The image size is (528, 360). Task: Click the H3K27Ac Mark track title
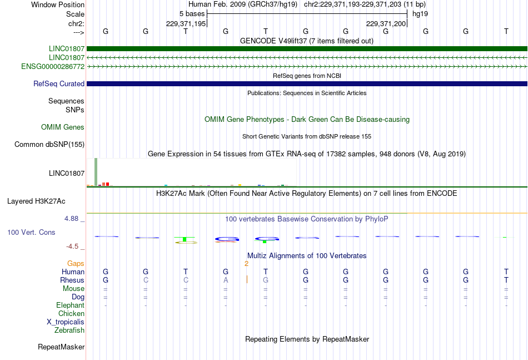pos(307,194)
